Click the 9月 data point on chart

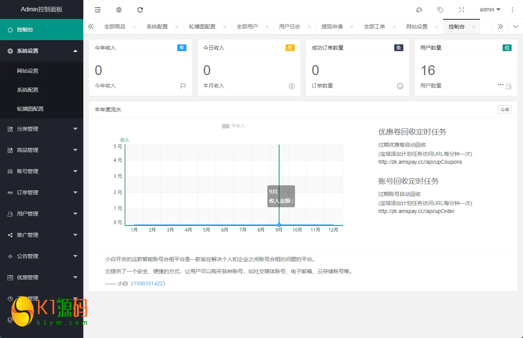coord(279,225)
